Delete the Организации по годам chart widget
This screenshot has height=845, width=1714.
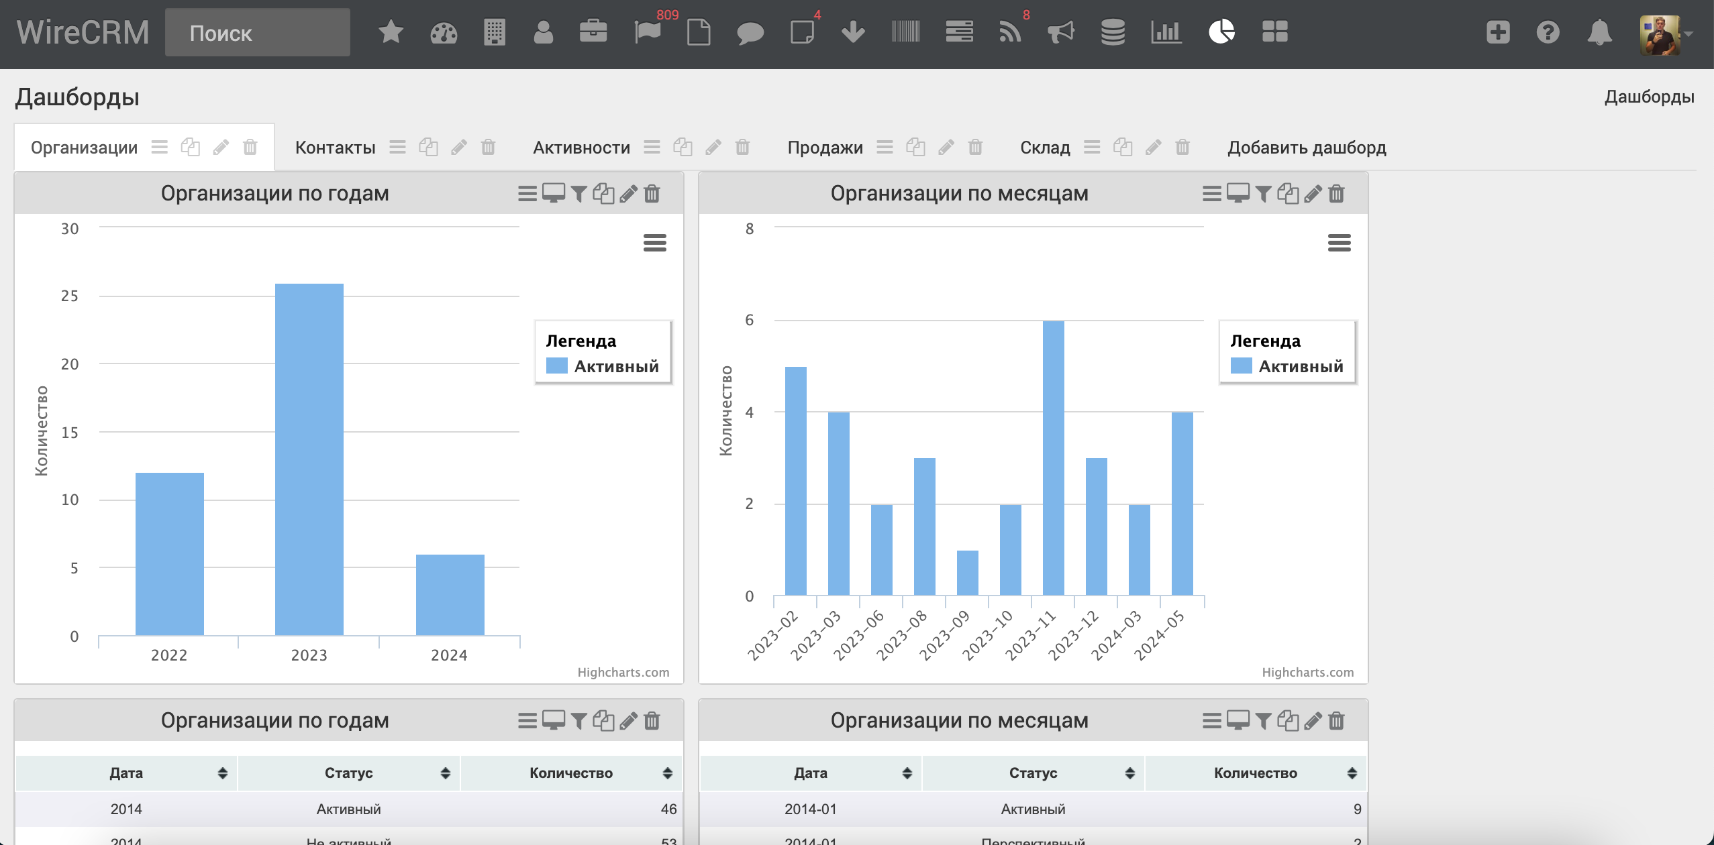tap(652, 194)
